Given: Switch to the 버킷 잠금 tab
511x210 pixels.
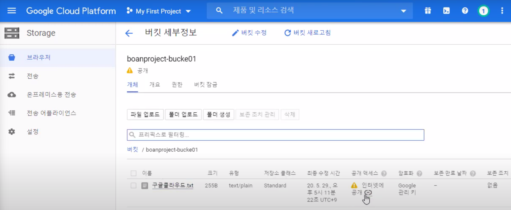Looking at the screenshot, I should [206, 85].
